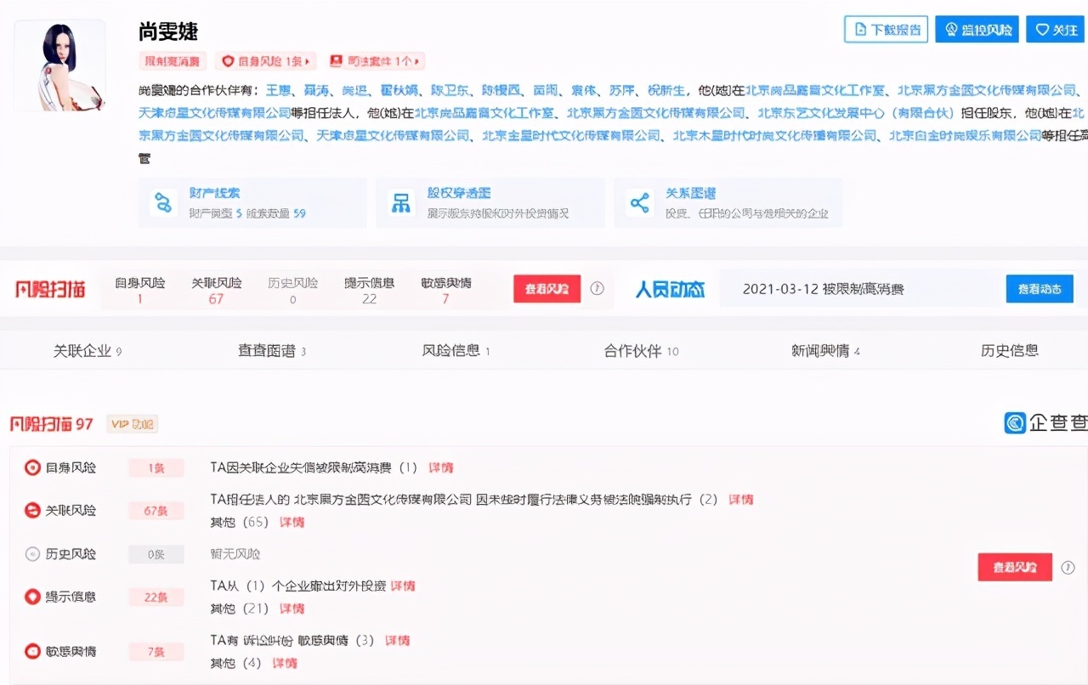
Task: Open 详情 link for 被限制高消费 entry
Action: [x=440, y=467]
